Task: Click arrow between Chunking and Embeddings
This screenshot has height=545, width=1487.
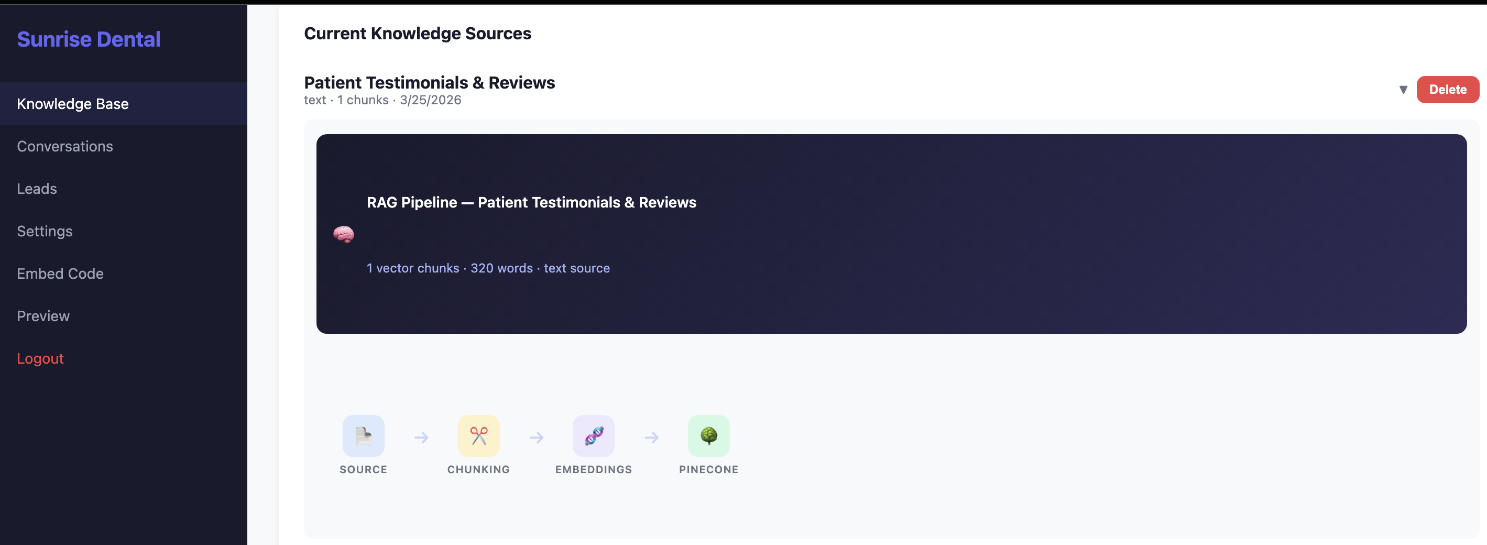Action: (536, 438)
